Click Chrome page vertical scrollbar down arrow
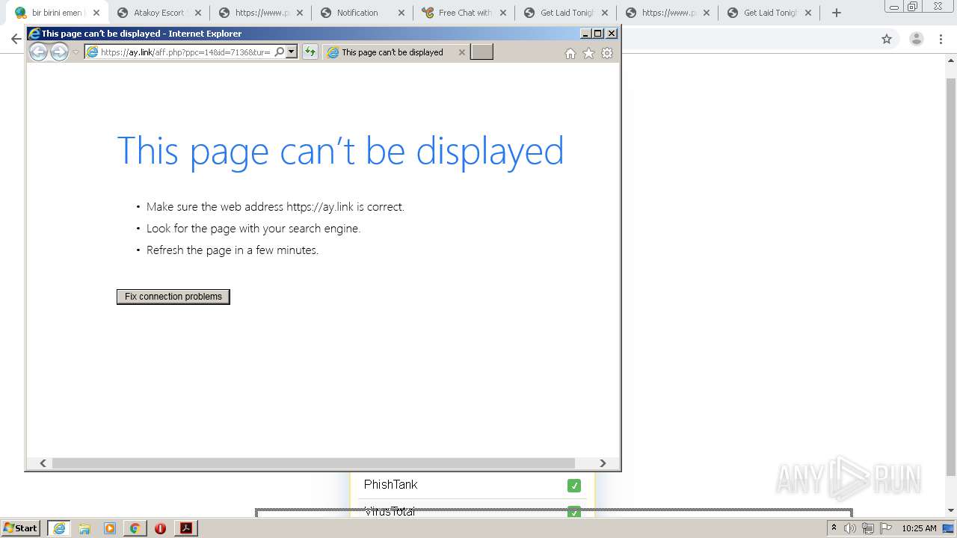 pyautogui.click(x=951, y=510)
